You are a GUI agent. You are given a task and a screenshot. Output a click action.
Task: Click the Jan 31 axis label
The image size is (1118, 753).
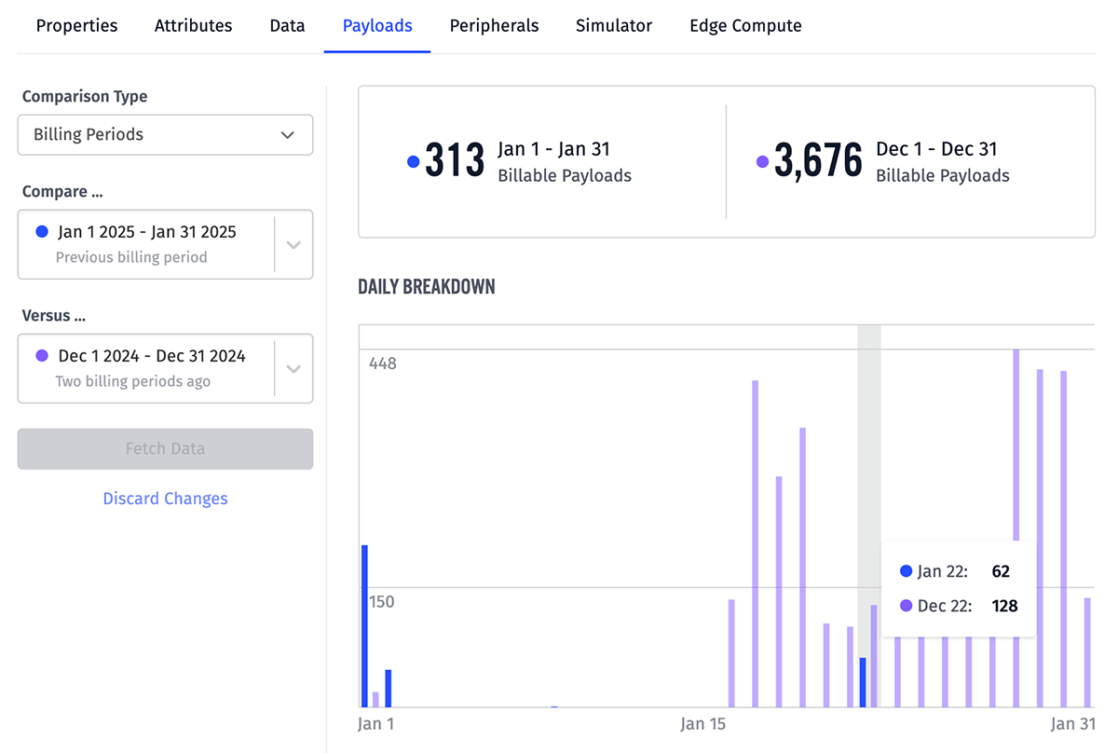pos(1073,724)
